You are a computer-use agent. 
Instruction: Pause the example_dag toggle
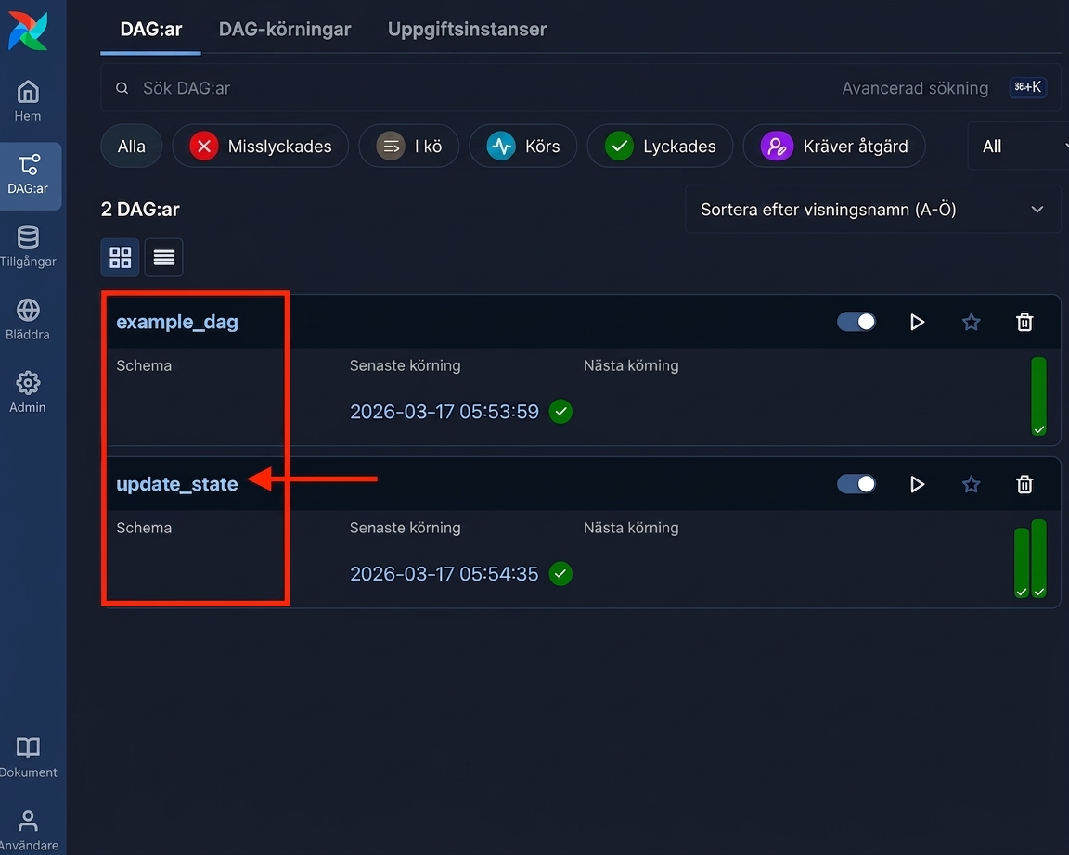point(856,322)
